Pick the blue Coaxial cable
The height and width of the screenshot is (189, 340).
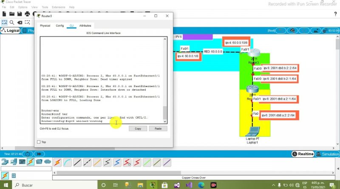117,163
